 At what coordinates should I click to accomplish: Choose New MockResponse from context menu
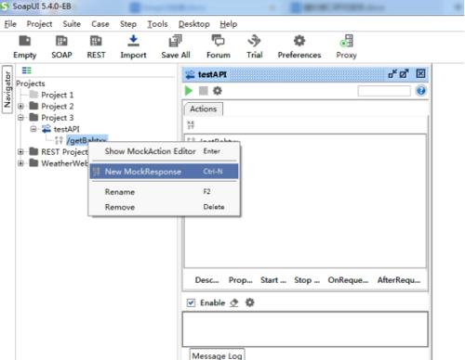click(164, 172)
